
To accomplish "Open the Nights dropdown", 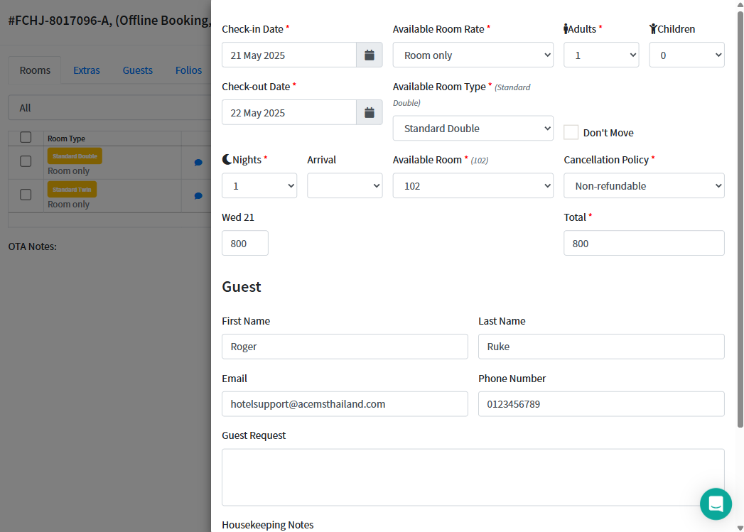I will point(259,186).
